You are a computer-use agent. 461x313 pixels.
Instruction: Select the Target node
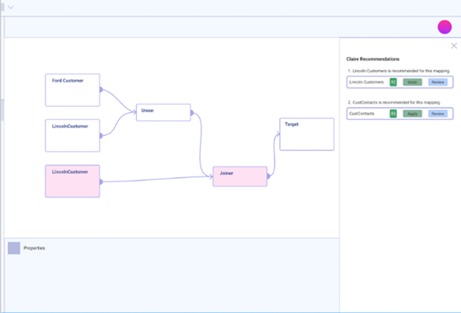coord(307,135)
